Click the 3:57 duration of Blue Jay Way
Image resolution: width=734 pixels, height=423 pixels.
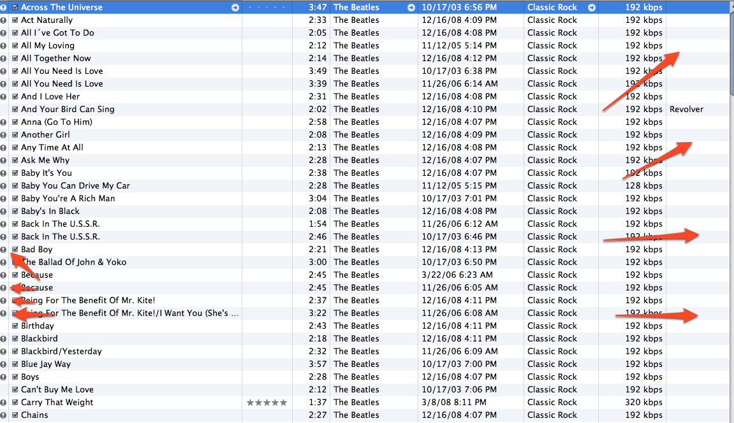318,364
